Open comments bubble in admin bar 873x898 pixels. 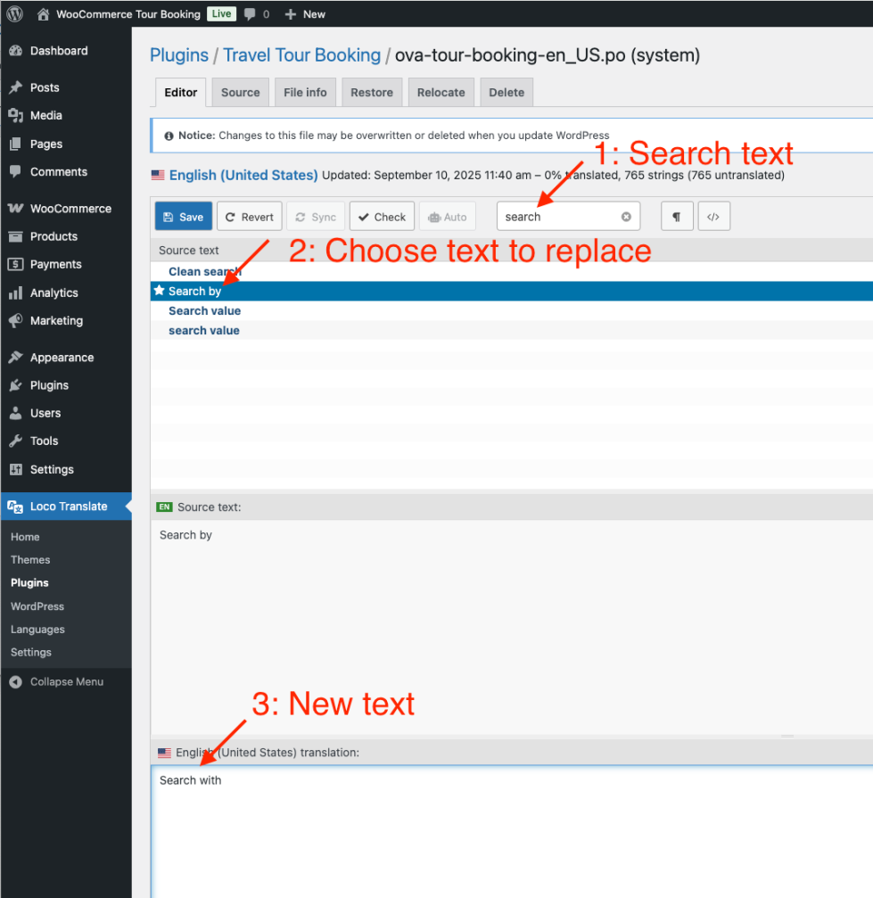[x=250, y=14]
